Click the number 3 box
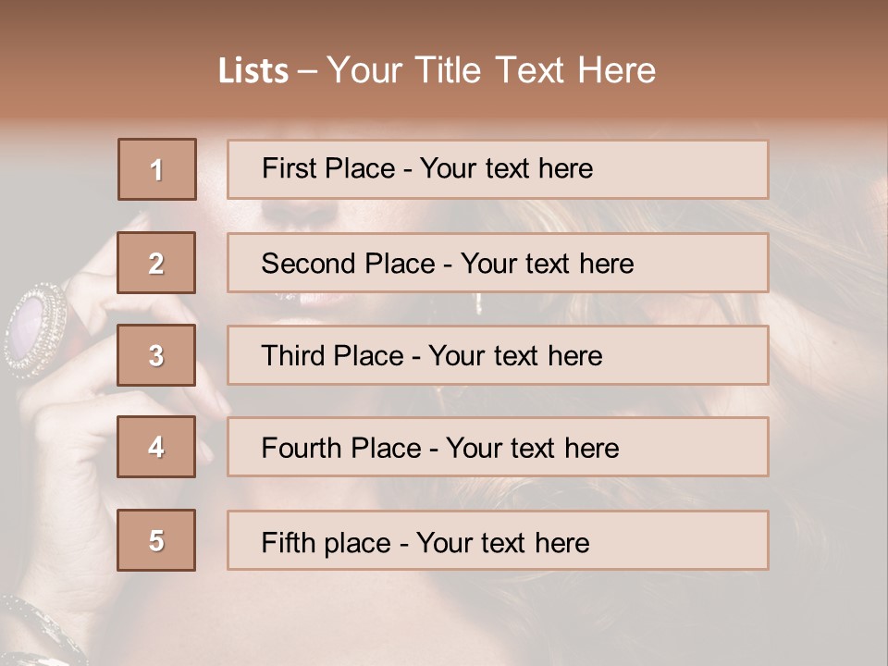Screen dimensions: 888x666 coord(157,355)
